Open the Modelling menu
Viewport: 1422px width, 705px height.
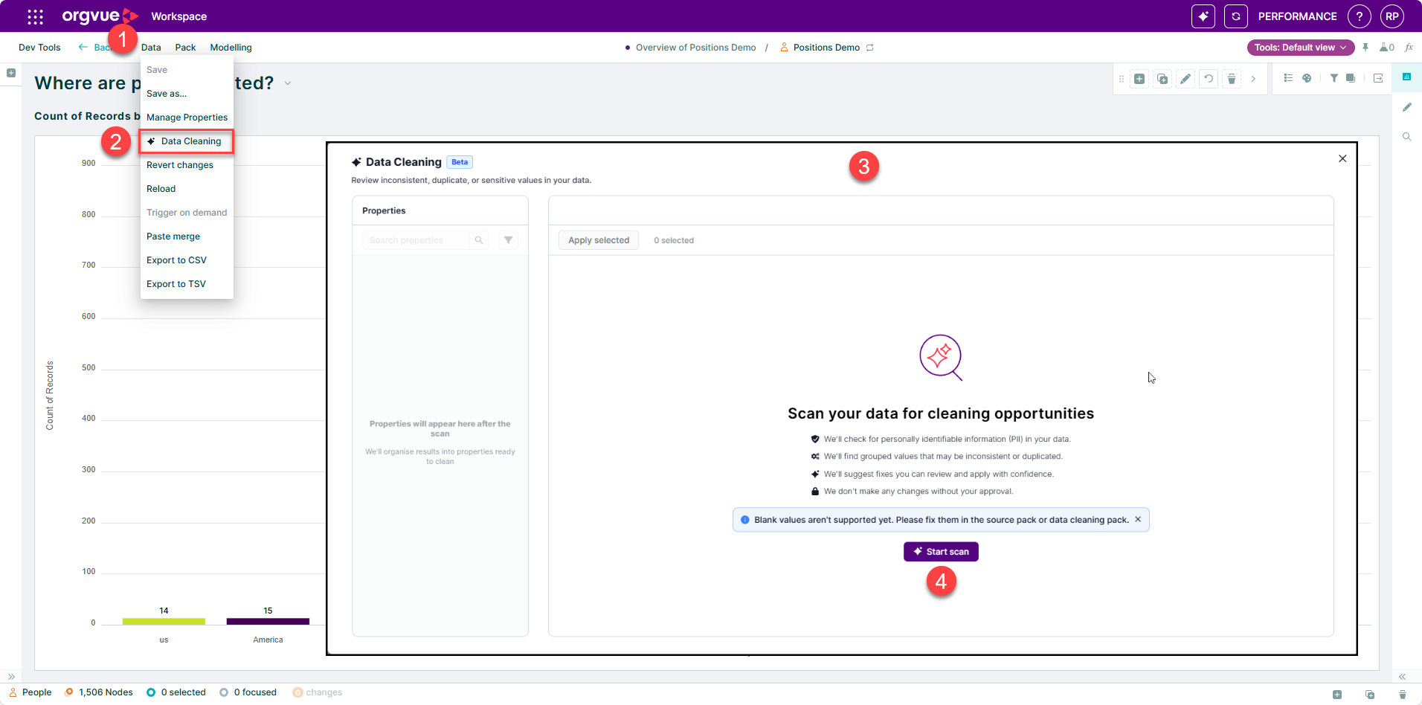point(231,48)
